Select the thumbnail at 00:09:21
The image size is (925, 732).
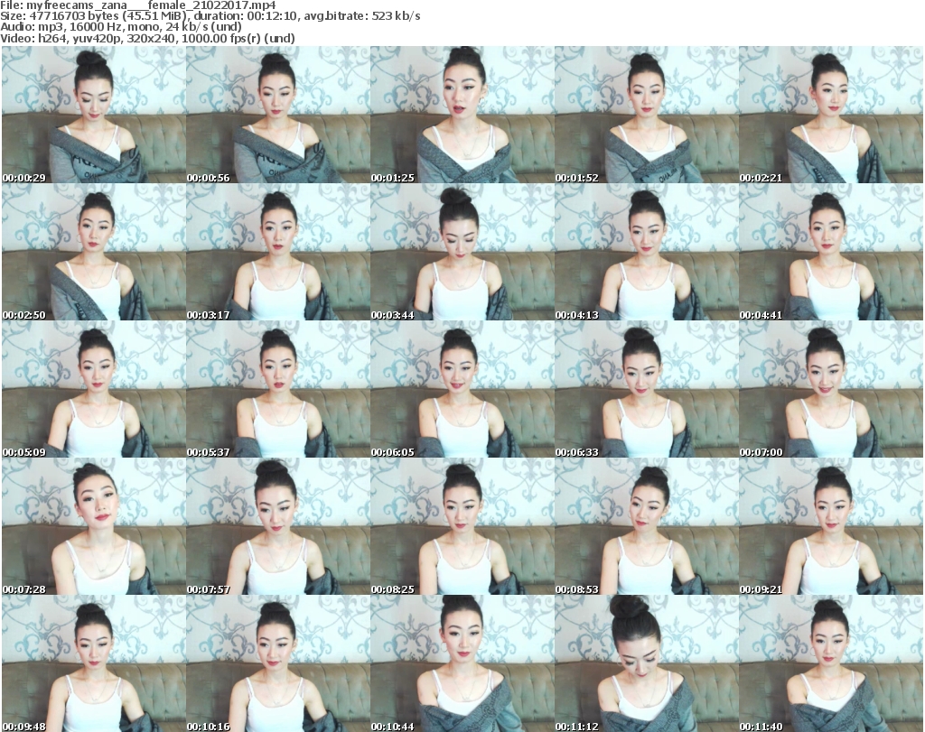pos(831,526)
